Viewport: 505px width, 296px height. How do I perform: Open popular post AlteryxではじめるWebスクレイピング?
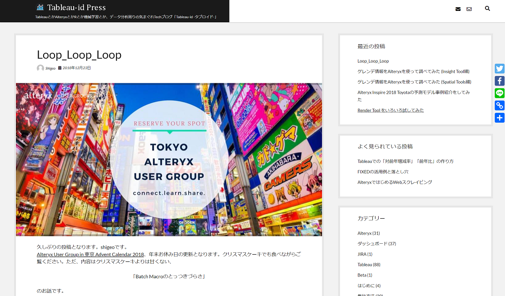pos(395,182)
